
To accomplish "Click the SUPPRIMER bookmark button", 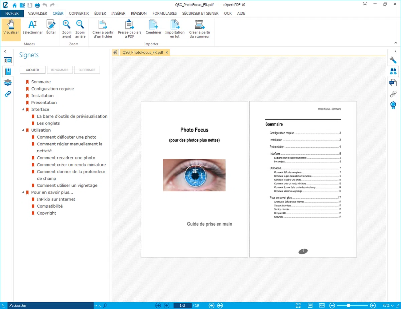I will (87, 70).
